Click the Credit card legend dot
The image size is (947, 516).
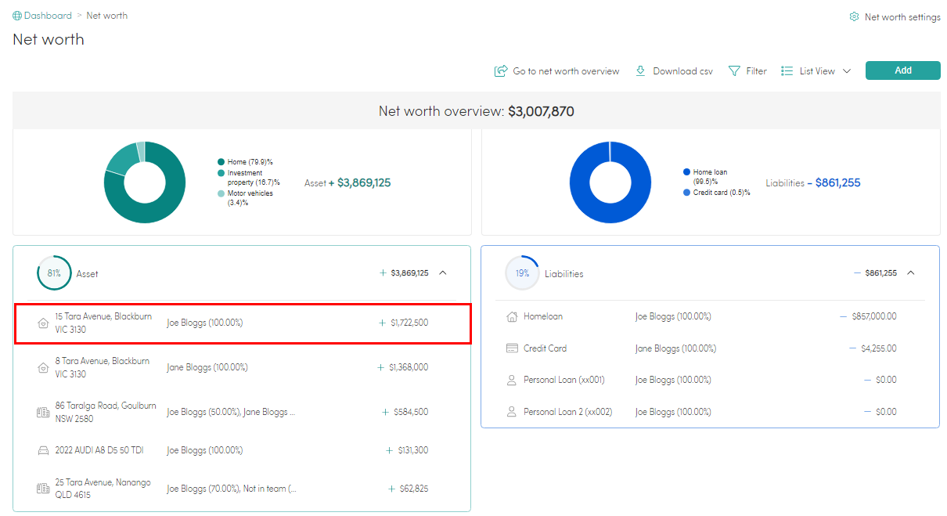686,193
